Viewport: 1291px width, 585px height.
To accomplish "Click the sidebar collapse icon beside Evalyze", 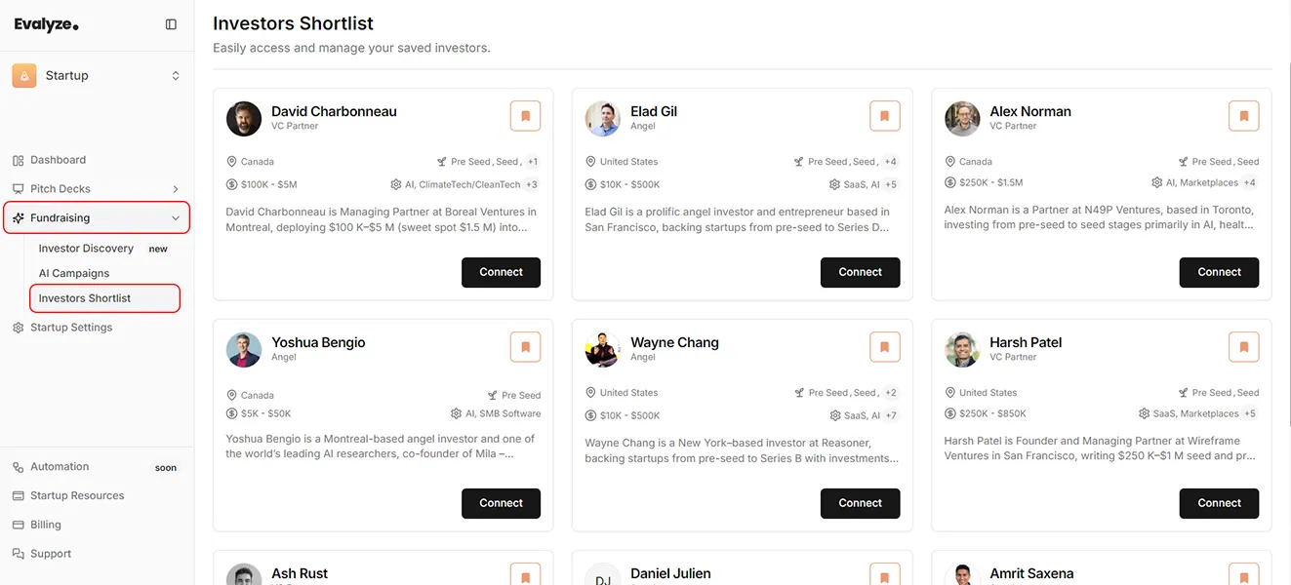I will [171, 23].
